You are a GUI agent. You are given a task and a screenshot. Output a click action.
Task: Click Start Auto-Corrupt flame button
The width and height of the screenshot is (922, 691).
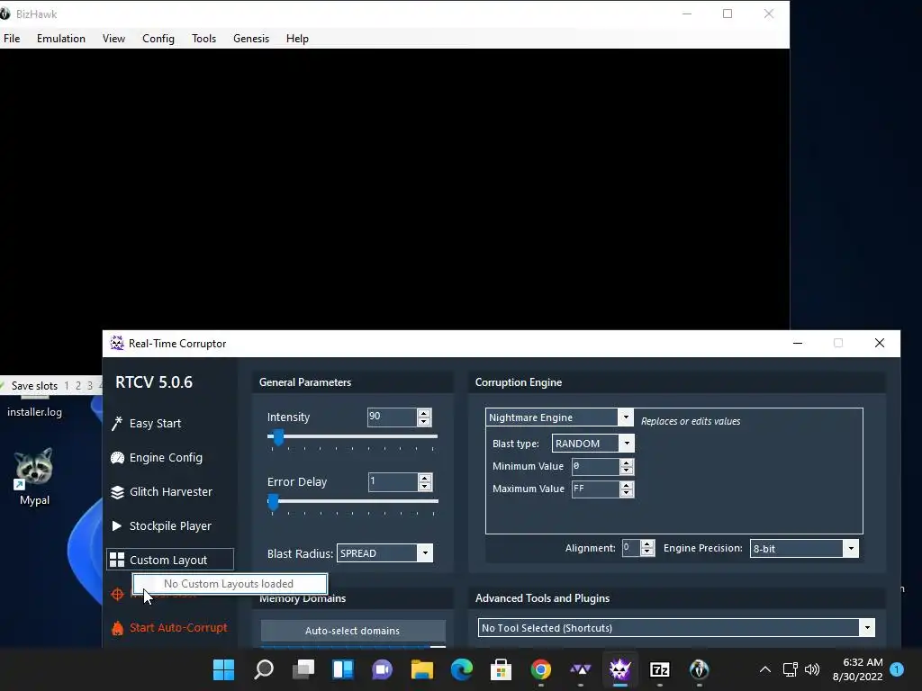pyautogui.click(x=169, y=627)
